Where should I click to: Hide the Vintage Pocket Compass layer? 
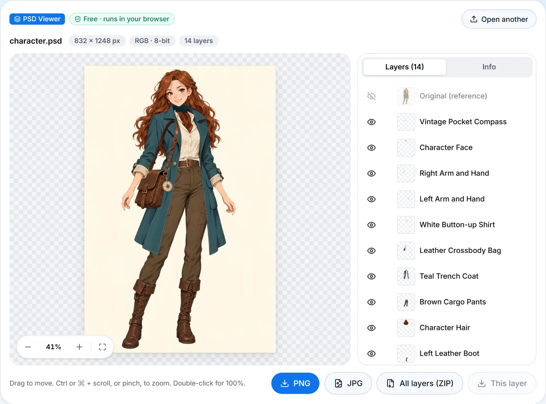371,122
